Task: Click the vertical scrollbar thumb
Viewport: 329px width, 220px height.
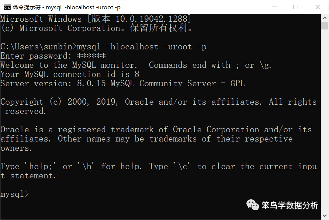Action: [x=325, y=26]
